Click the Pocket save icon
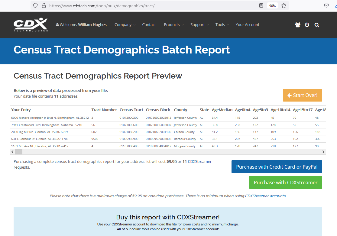Screen dimensions: 337x236 (326, 5)
